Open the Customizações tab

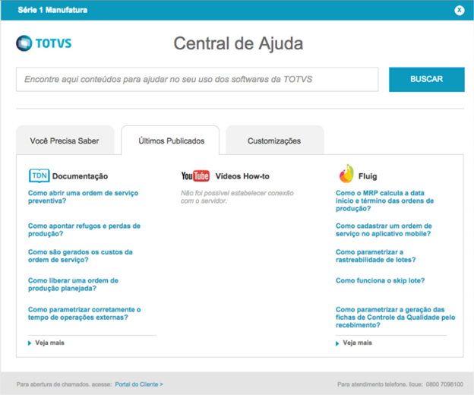pos(274,141)
